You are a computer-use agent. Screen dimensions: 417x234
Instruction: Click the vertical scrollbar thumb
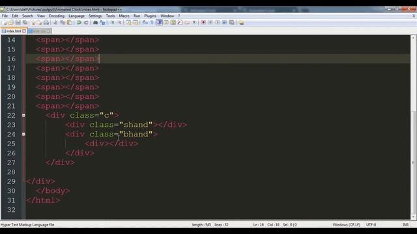pos(413,162)
